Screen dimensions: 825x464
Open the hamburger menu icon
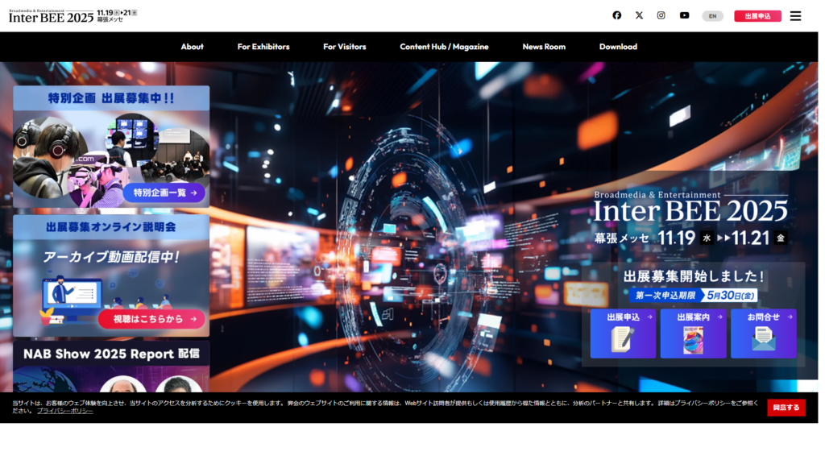[795, 16]
